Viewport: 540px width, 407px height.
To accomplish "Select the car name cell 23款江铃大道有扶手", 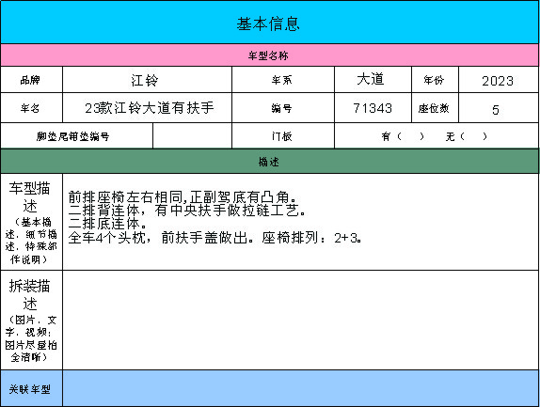I will 147,108.
